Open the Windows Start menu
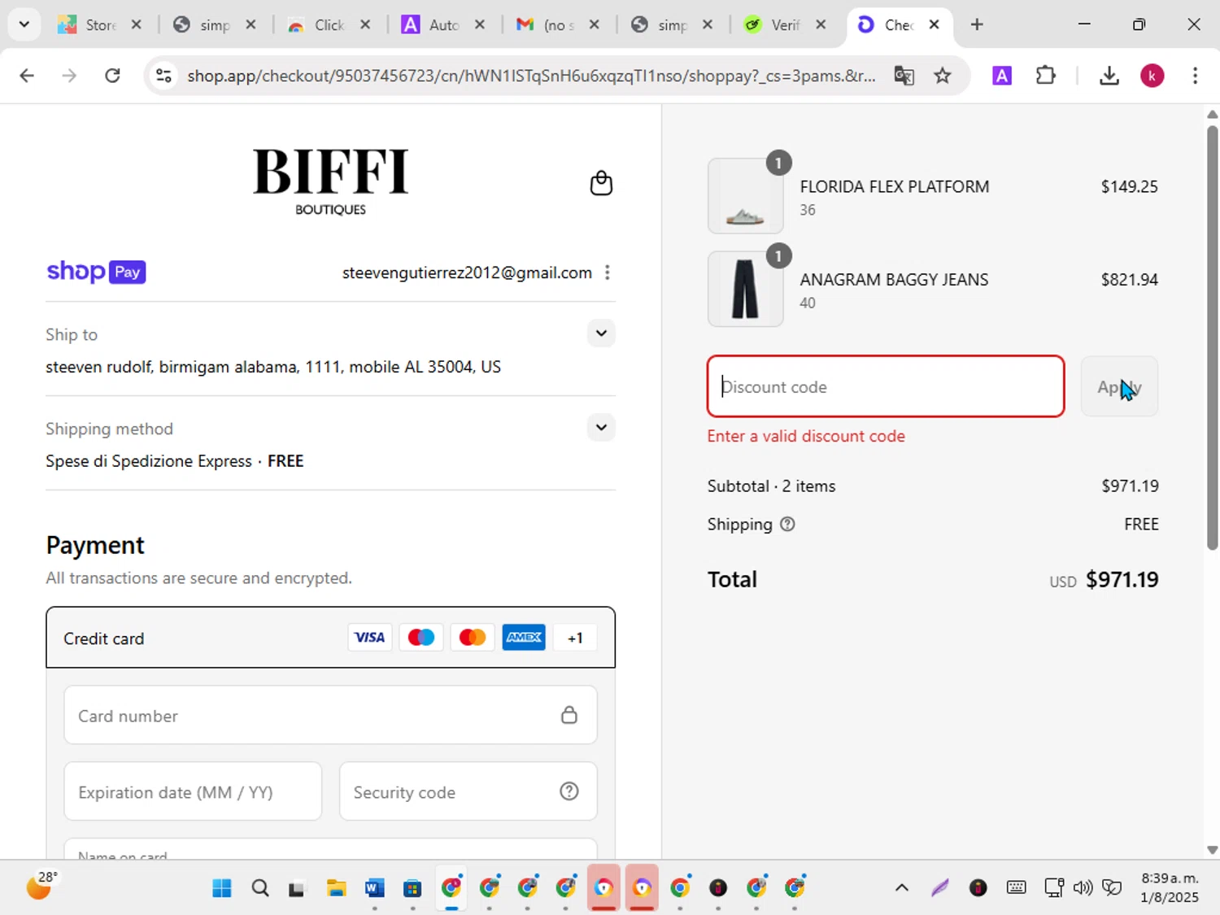This screenshot has height=915, width=1220. pyautogui.click(x=221, y=887)
